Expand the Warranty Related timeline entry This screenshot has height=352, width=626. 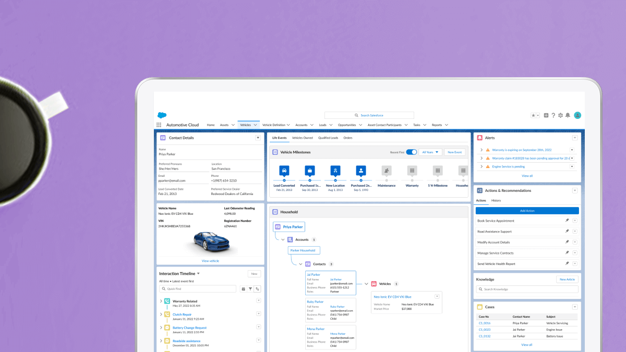[161, 301]
